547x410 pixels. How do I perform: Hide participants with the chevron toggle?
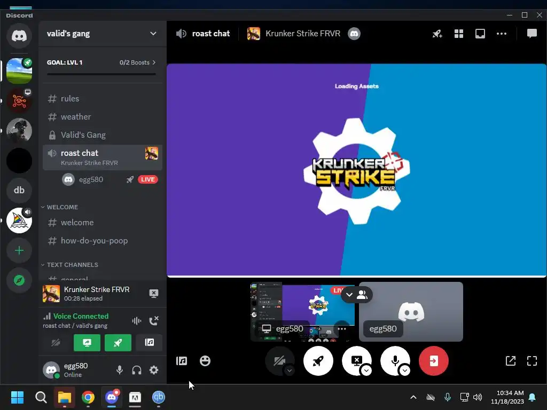356,295
